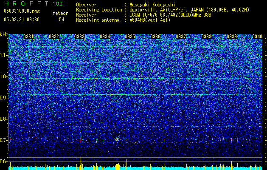Click the 0931 time marker

click(28, 37)
